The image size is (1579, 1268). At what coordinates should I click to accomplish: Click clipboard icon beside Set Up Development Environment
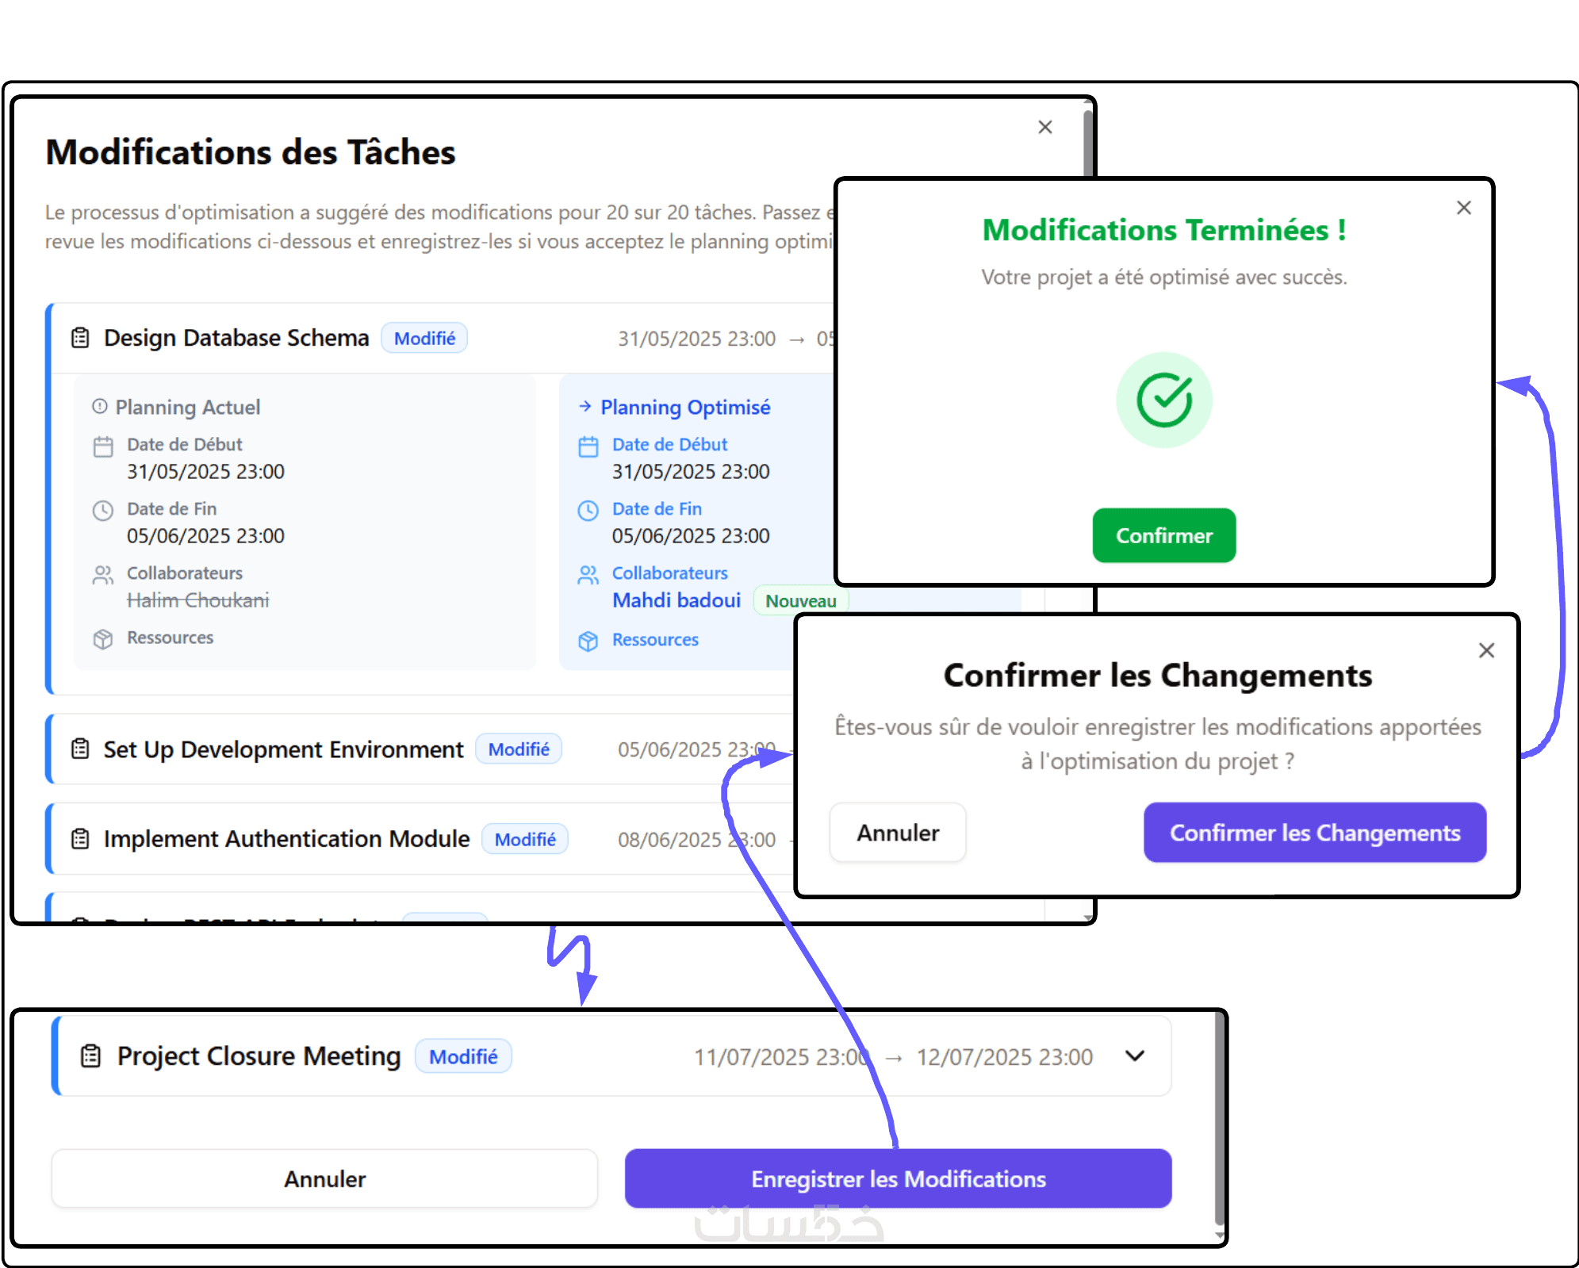click(x=80, y=749)
